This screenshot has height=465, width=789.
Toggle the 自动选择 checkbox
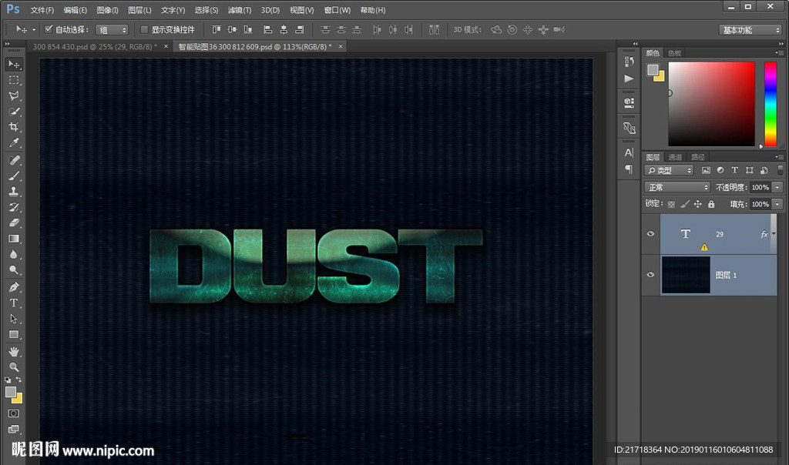click(x=49, y=29)
